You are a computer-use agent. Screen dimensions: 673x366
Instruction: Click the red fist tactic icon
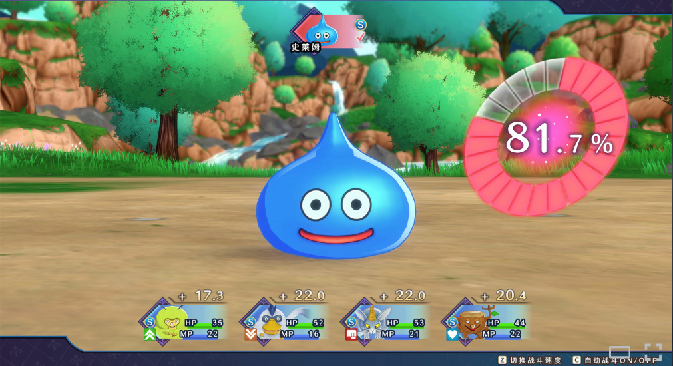coord(351,335)
